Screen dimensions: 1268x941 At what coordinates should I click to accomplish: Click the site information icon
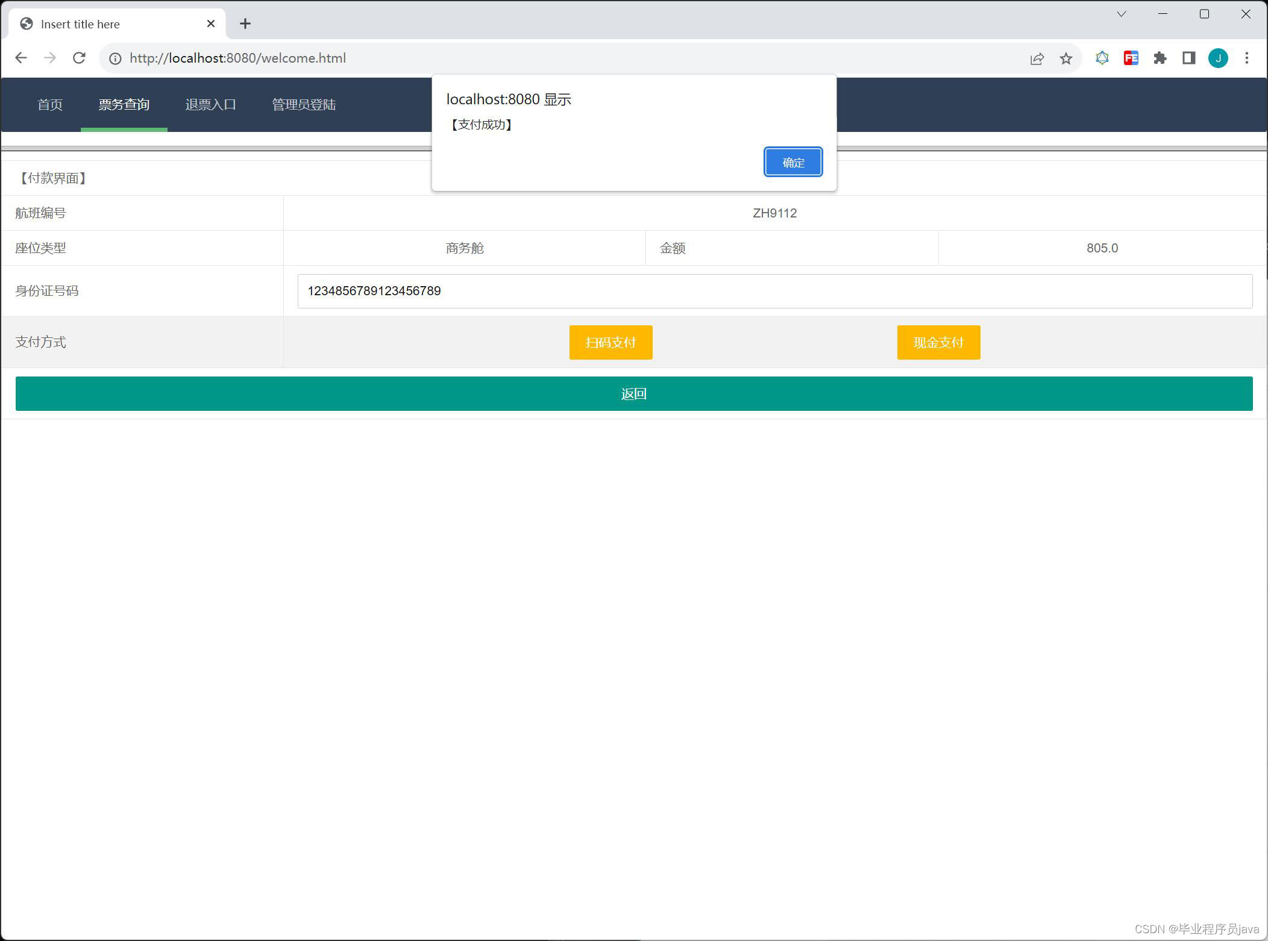click(115, 58)
